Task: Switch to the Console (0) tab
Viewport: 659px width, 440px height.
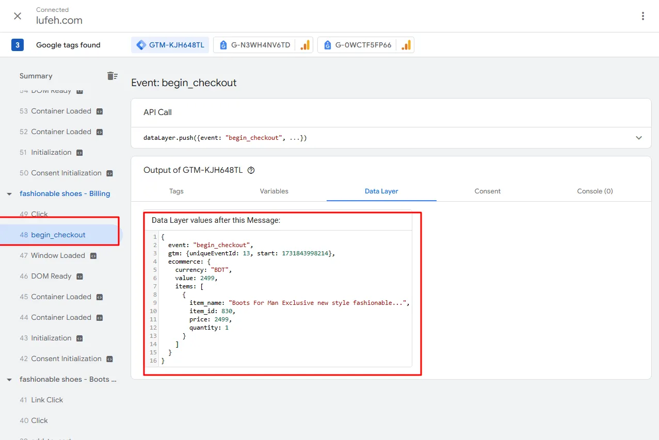Action: pyautogui.click(x=595, y=191)
